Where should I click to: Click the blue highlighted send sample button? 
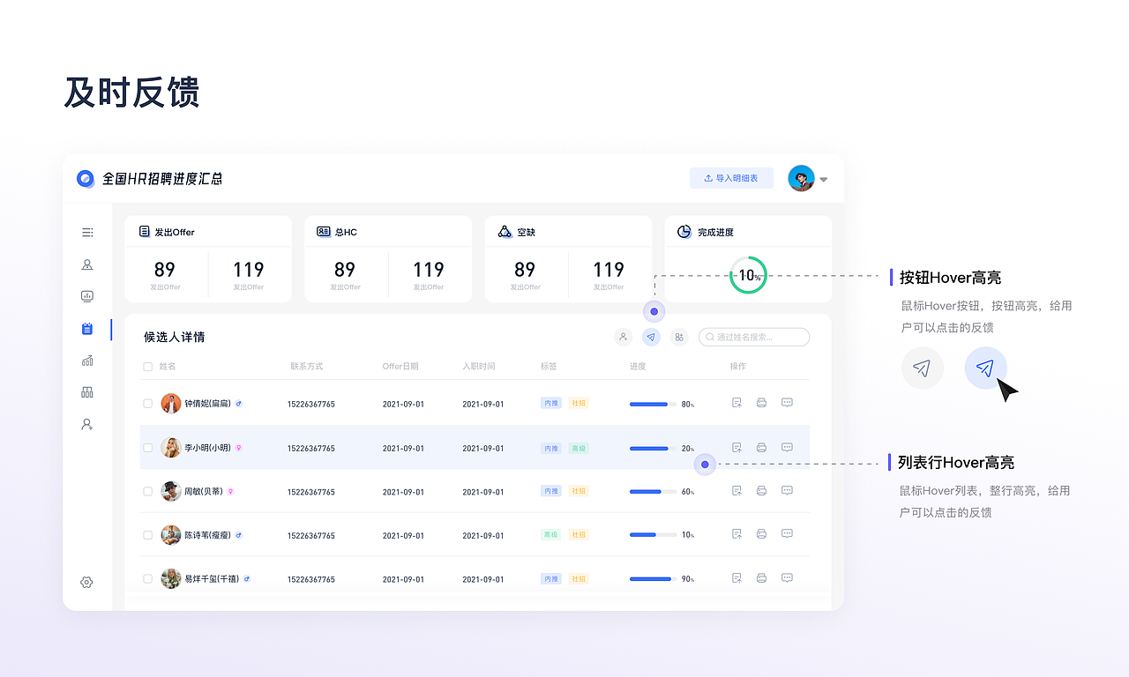click(x=986, y=368)
